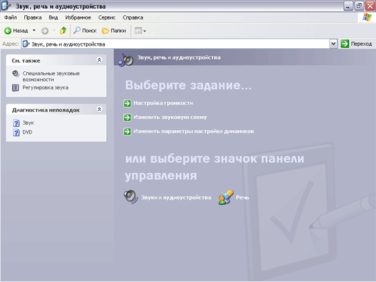376x282 pixels.
Task: Close the Звук, речь и аудиоустройства window
Action: [x=370, y=6]
